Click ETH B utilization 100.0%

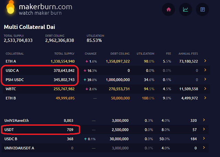coord(148,98)
